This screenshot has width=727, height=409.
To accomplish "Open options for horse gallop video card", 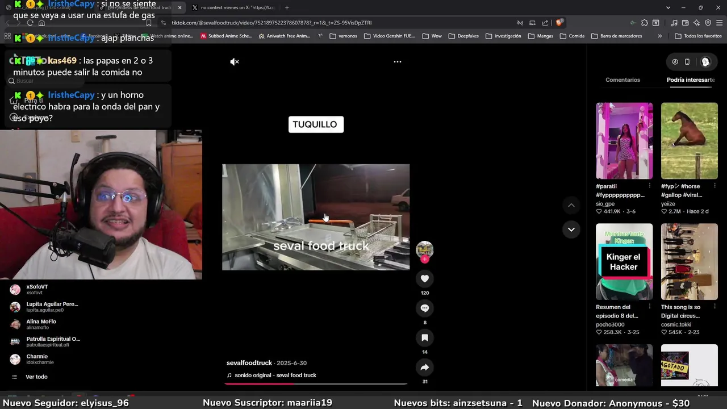I will [x=715, y=186].
